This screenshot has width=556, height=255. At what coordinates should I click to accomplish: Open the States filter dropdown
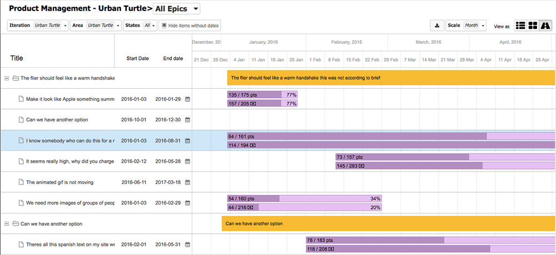point(140,25)
